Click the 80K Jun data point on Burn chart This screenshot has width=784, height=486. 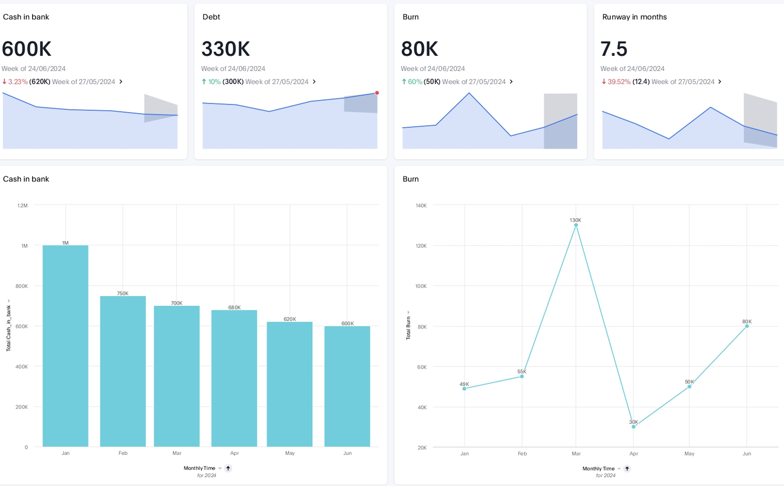[747, 326]
